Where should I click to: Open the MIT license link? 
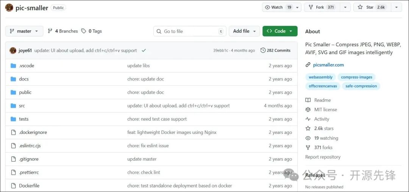325,110
